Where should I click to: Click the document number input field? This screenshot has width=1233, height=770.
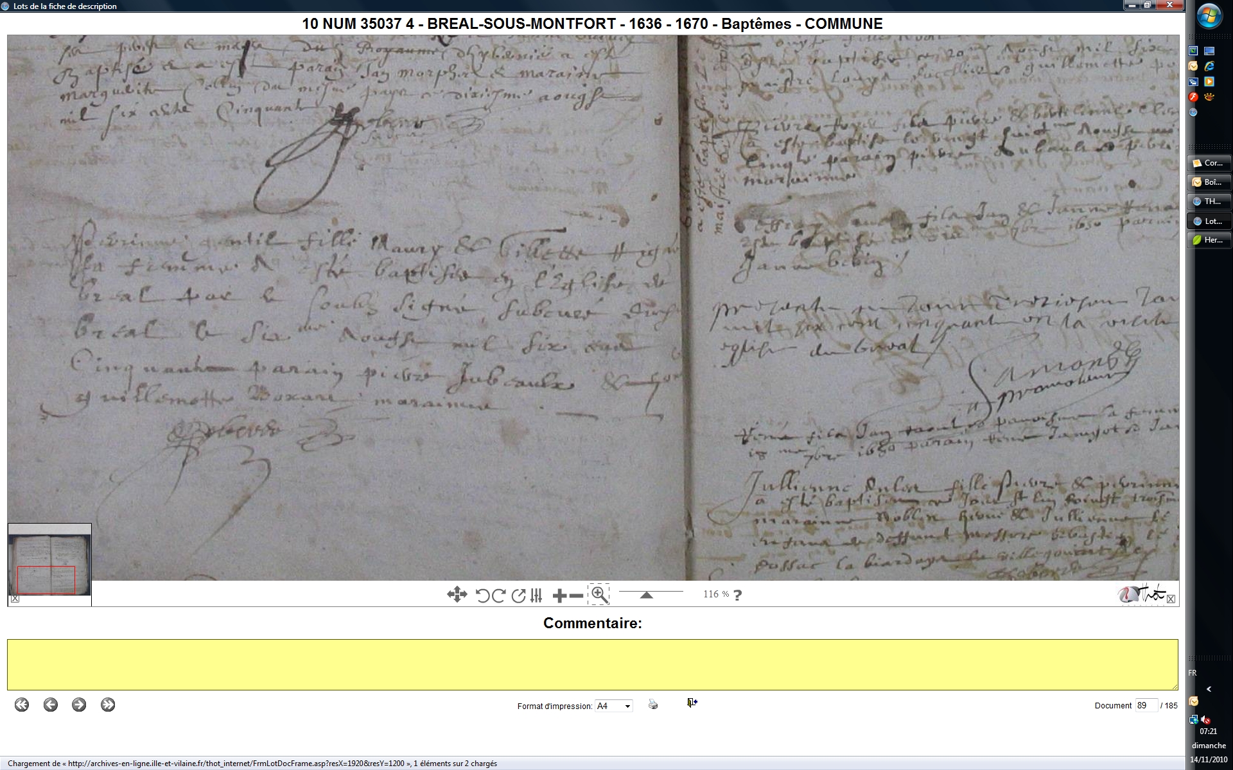1146,705
